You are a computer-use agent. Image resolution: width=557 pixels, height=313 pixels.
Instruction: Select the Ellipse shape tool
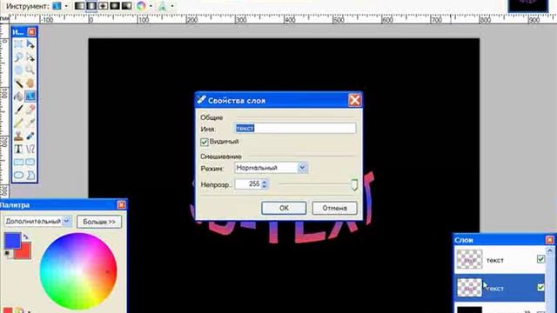click(18, 175)
